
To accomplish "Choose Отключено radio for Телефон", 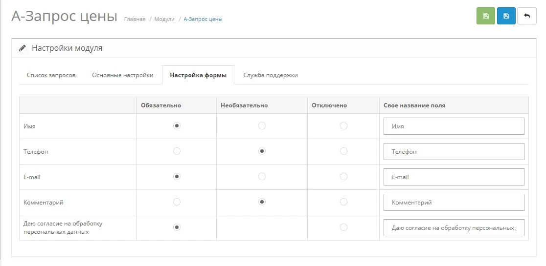I will (343, 151).
